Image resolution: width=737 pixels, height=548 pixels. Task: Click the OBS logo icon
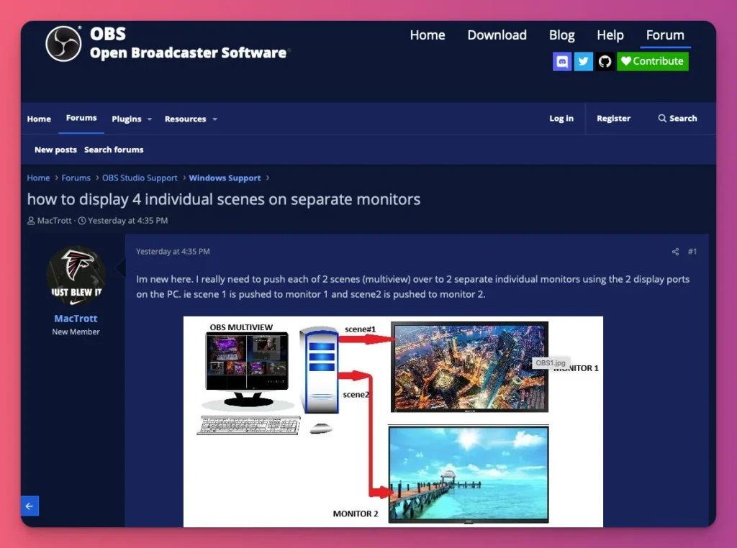click(x=63, y=44)
